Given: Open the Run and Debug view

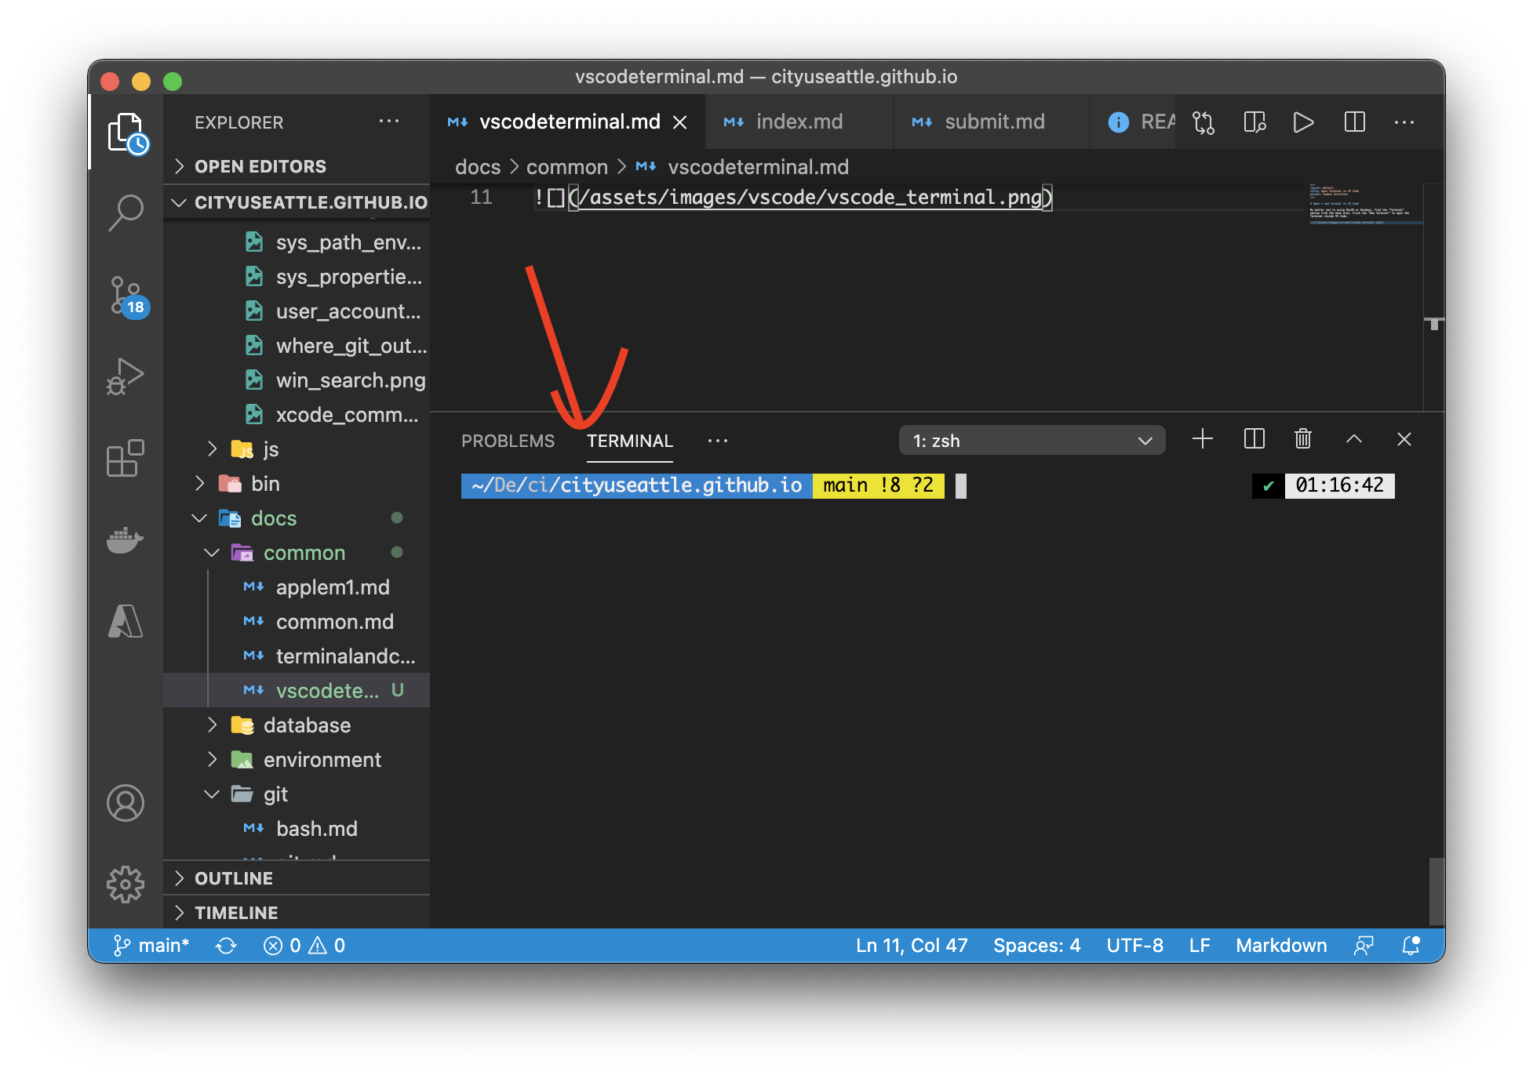Looking at the screenshot, I should click(126, 376).
